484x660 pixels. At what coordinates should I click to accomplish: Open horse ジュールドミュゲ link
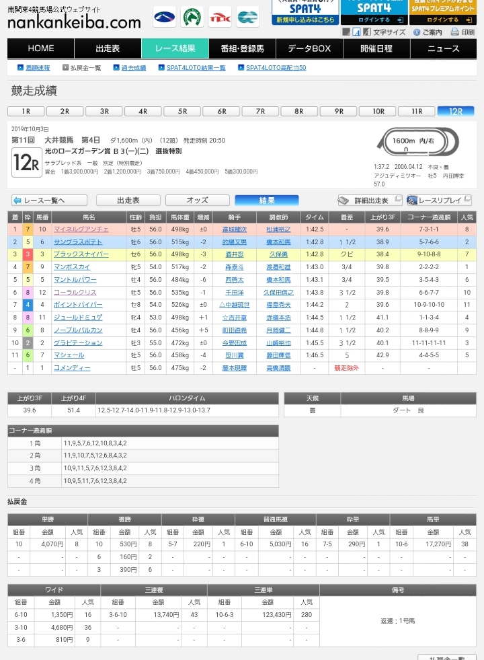click(x=78, y=318)
